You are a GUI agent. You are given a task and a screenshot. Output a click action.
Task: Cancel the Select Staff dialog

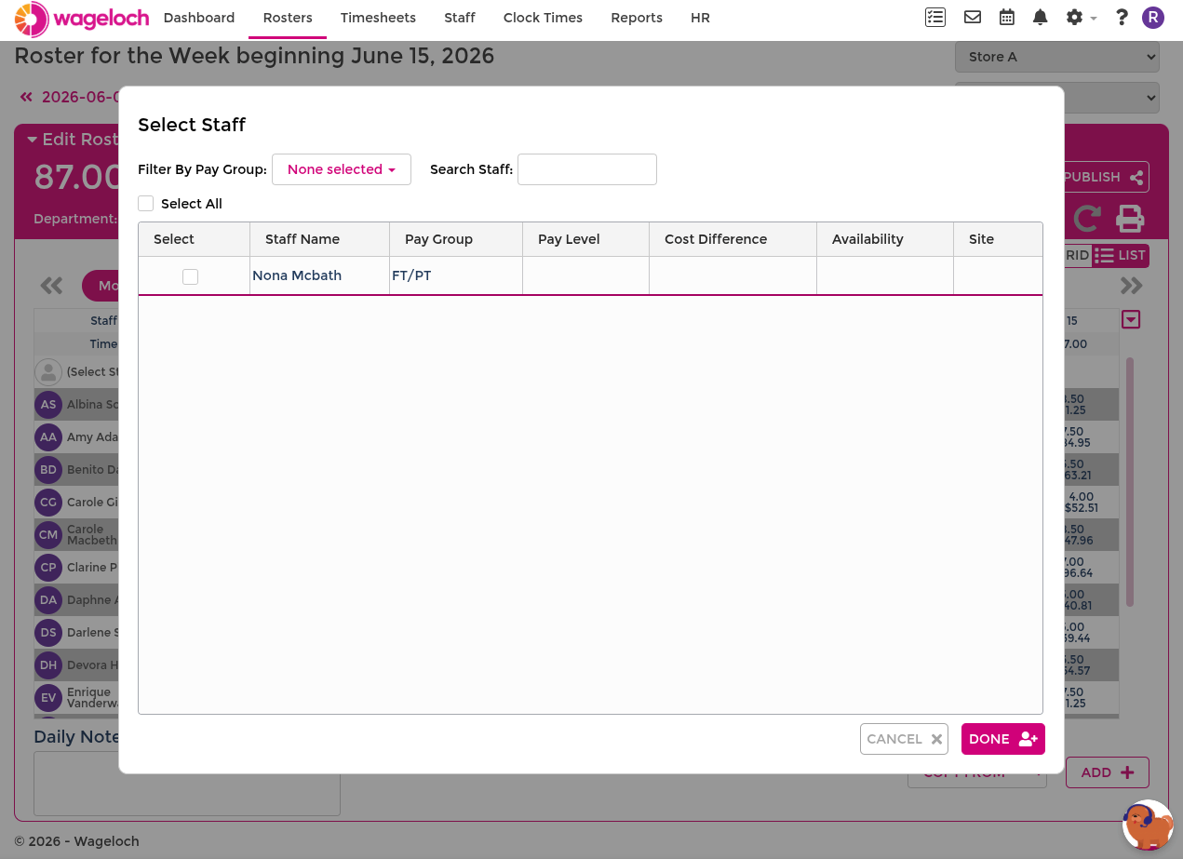(x=904, y=739)
